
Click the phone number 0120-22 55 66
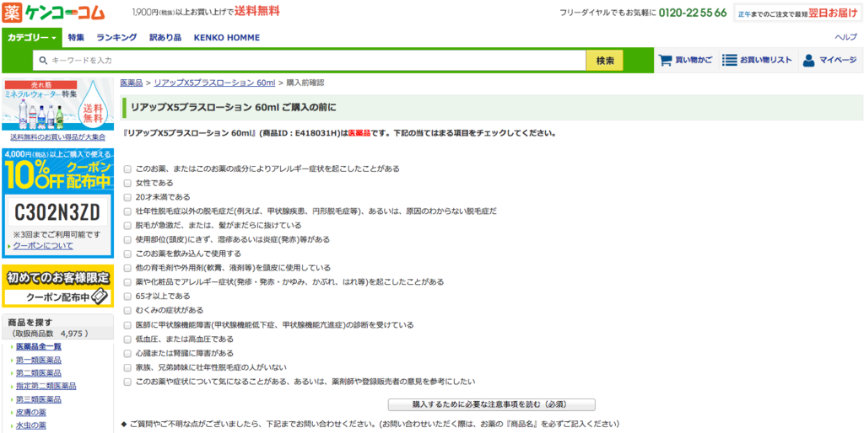693,13
